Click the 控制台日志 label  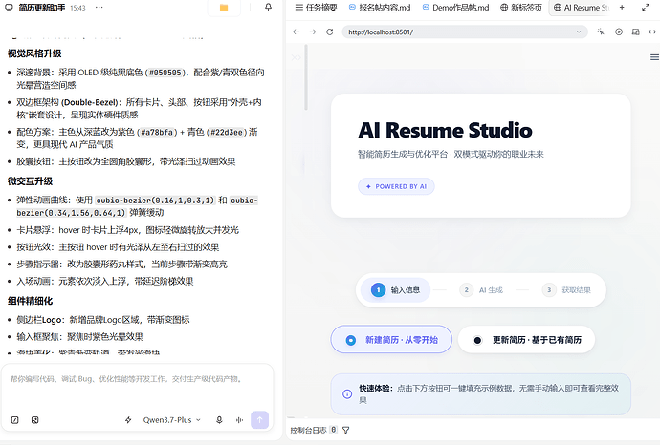(x=309, y=430)
